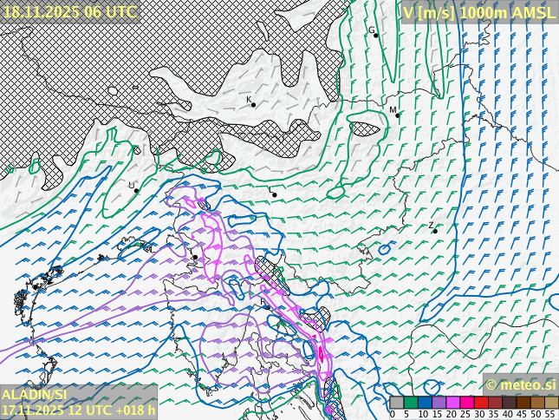
Task: Click the city marker labeled K
Action: (254, 105)
